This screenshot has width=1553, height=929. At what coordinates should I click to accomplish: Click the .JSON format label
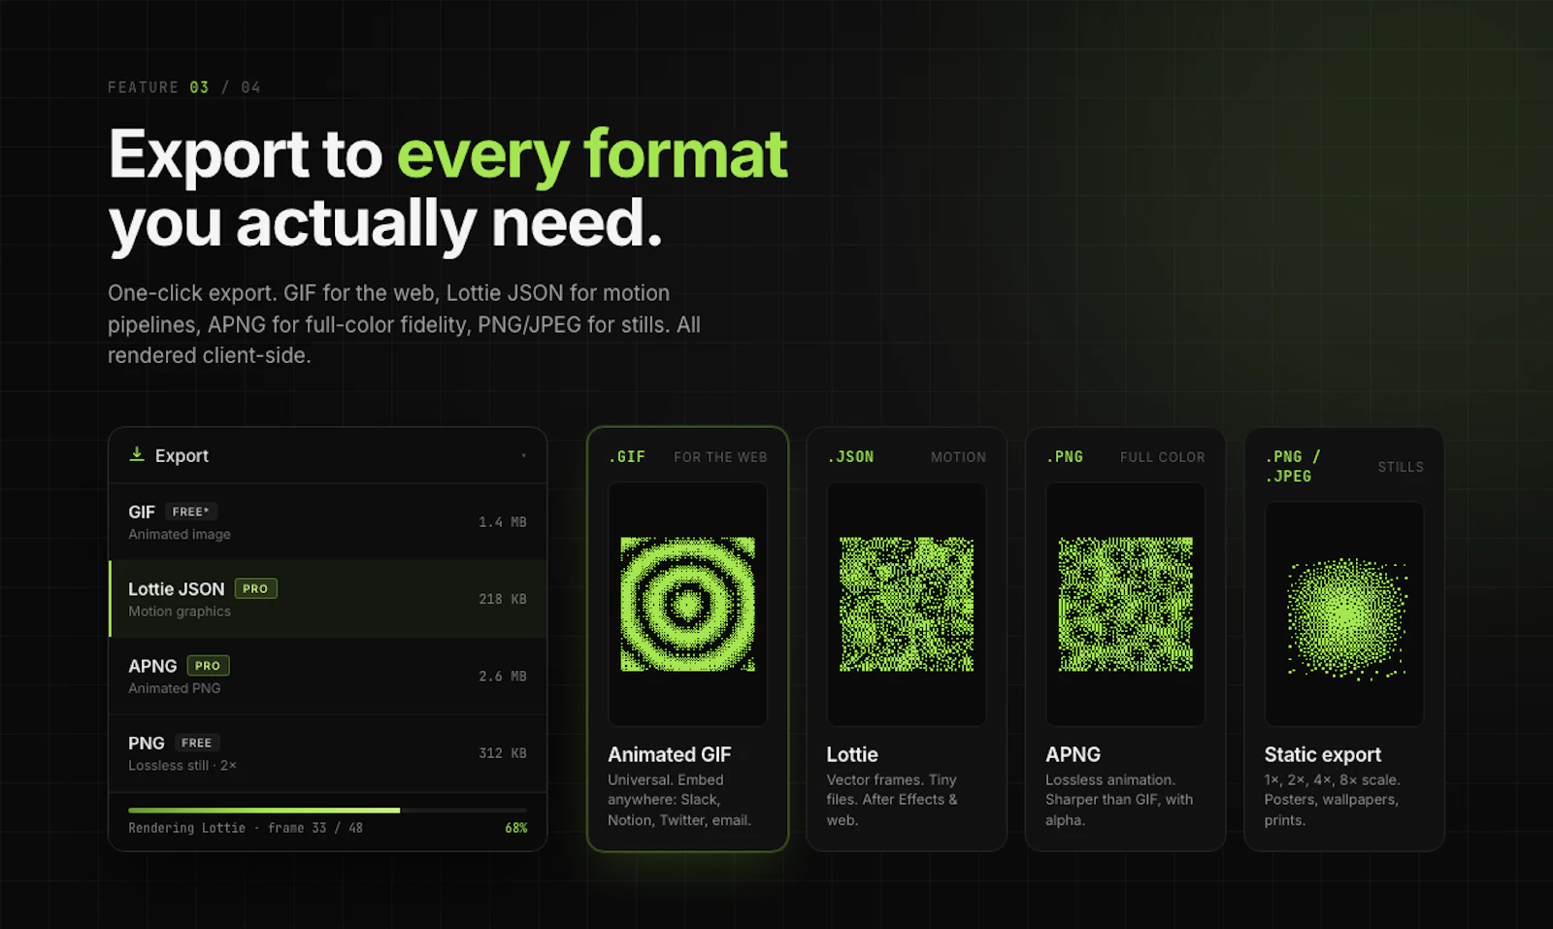[850, 456]
